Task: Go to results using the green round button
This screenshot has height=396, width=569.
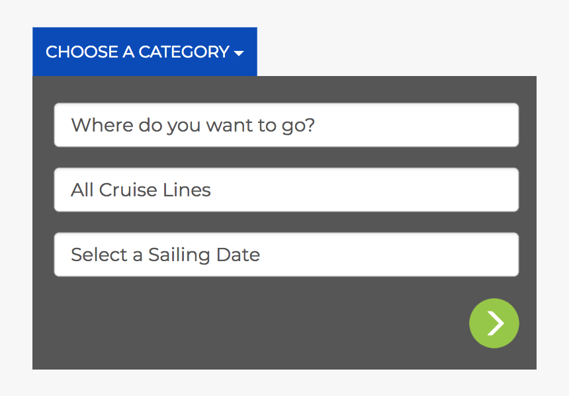Action: (494, 323)
